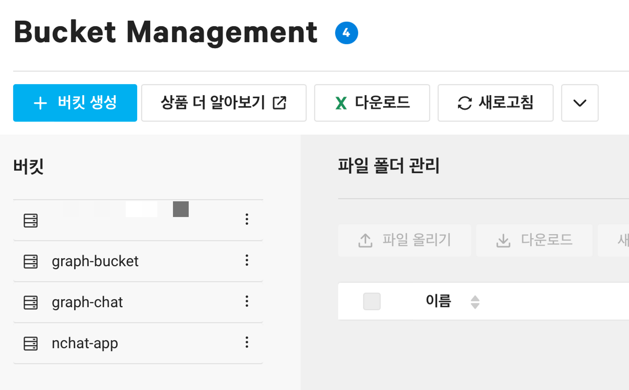The width and height of the screenshot is (629, 390).
Task: Open three-dot menu for graph-bucket
Action: coord(247,260)
